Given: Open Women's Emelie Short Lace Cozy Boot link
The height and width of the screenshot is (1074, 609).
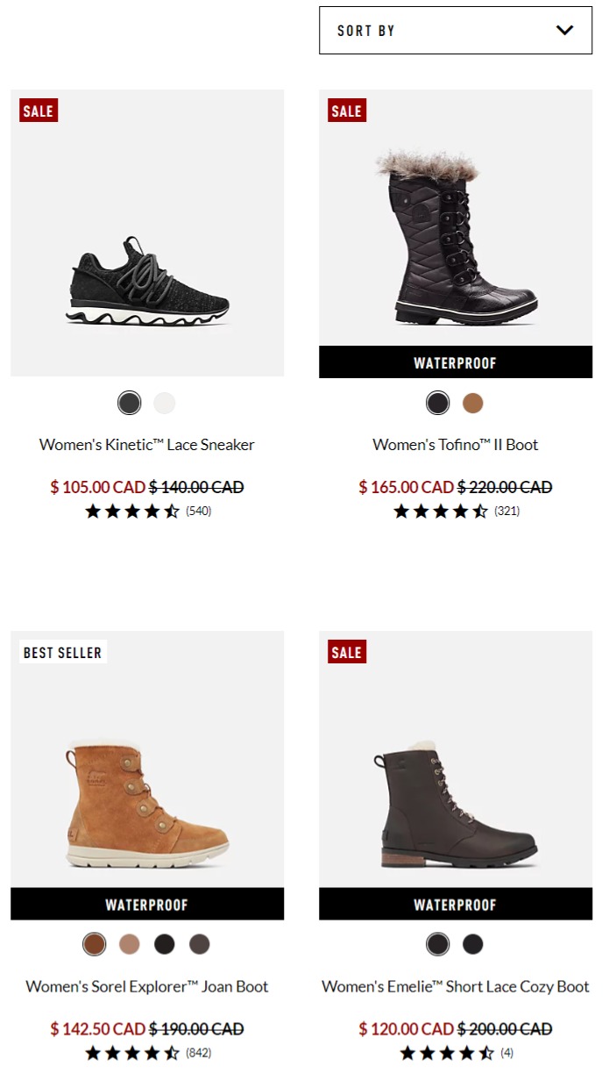Looking at the screenshot, I should pos(456,986).
